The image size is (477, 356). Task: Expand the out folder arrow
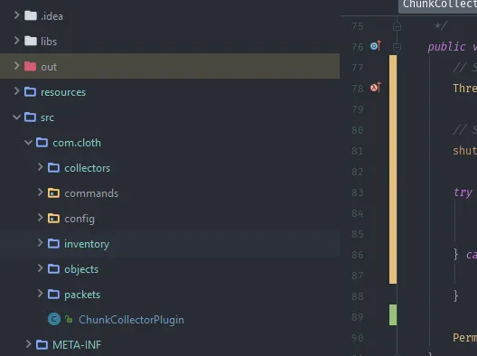tap(17, 66)
